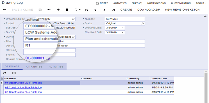
Task: Fit columns icon in drawings grid
Action: 14,73
